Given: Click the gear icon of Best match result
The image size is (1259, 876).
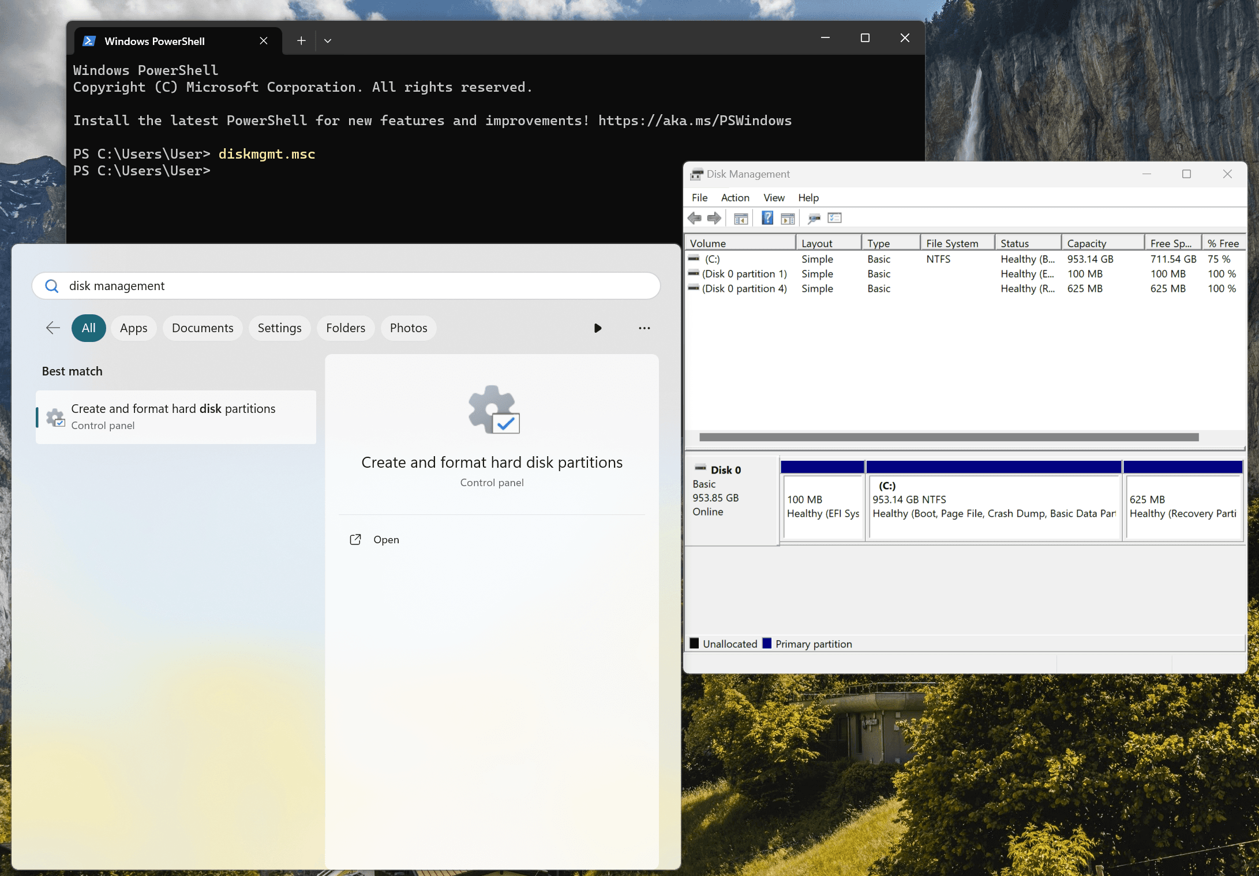Looking at the screenshot, I should pos(55,417).
